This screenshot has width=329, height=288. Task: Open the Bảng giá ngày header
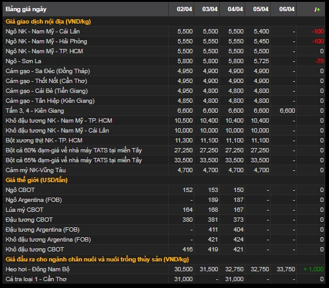click(26, 9)
